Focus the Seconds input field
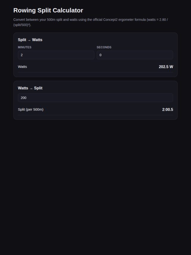Viewport: 191px width, 255px height. point(135,55)
